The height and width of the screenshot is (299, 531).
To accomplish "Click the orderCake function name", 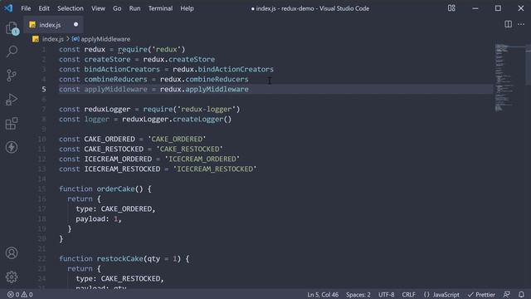I will [116, 189].
